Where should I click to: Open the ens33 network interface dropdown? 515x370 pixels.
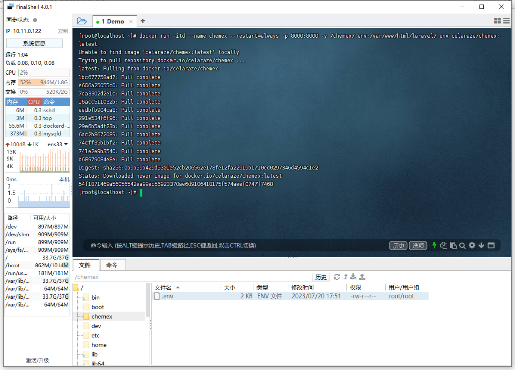[x=58, y=144]
